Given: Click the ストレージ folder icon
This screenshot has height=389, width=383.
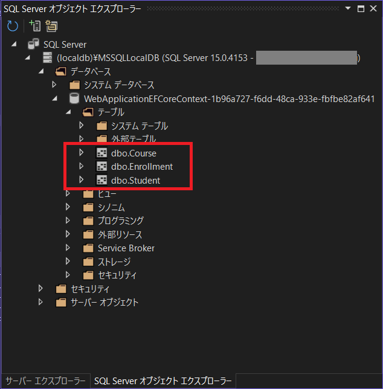Looking at the screenshot, I should (x=88, y=261).
